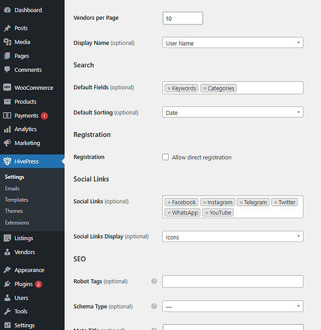The height and width of the screenshot is (330, 321).
Task: Open the Emails submenu under HivePress
Action: (13, 189)
